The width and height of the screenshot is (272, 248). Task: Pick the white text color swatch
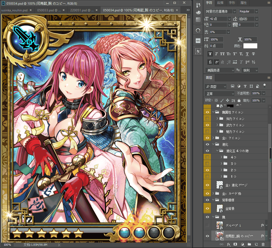(x=250, y=46)
